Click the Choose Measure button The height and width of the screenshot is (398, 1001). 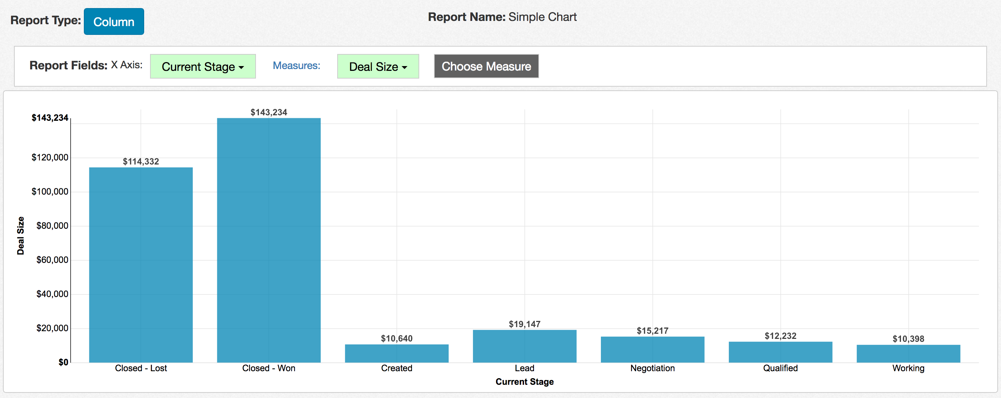[x=486, y=66]
